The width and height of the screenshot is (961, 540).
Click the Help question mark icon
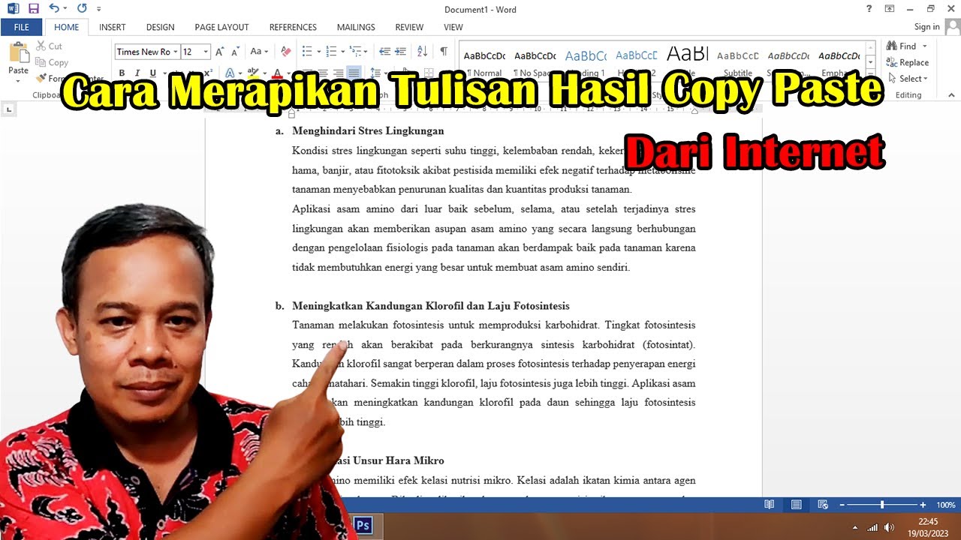869,9
